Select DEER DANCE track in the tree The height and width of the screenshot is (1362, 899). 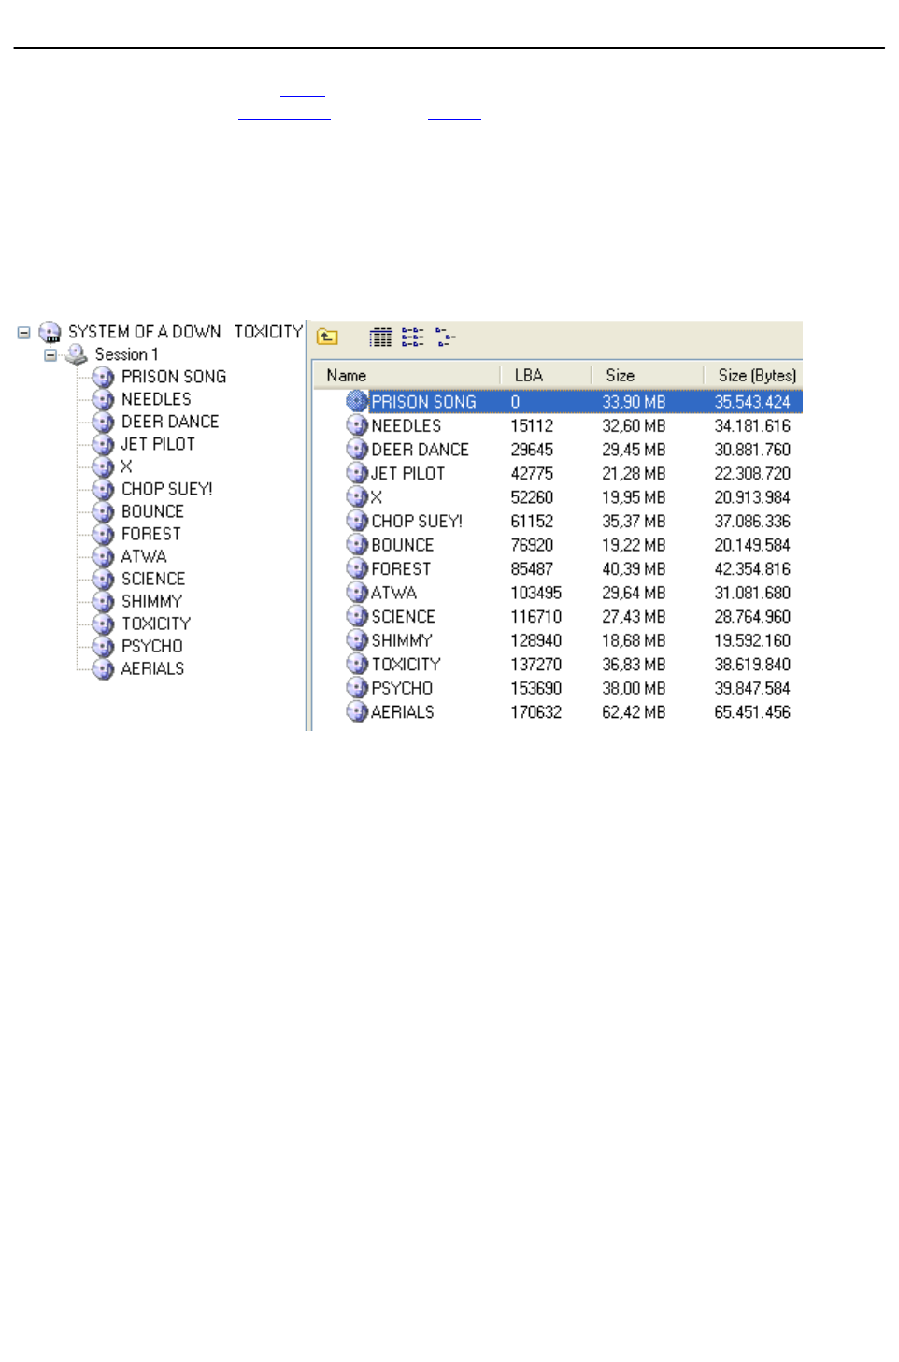170,422
